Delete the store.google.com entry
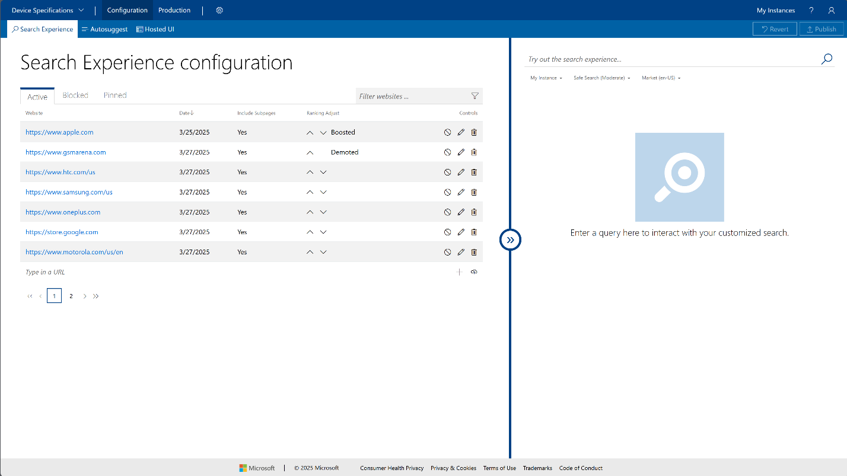This screenshot has width=847, height=476. click(x=474, y=232)
